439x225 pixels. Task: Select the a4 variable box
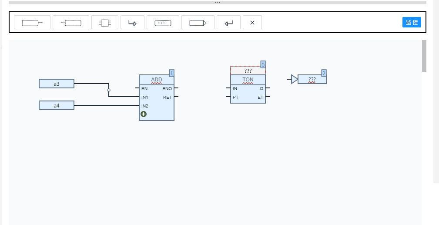click(57, 105)
